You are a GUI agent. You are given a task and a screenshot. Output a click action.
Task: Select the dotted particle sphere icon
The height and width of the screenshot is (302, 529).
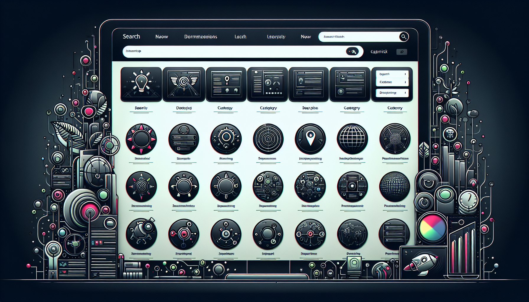[395, 139]
